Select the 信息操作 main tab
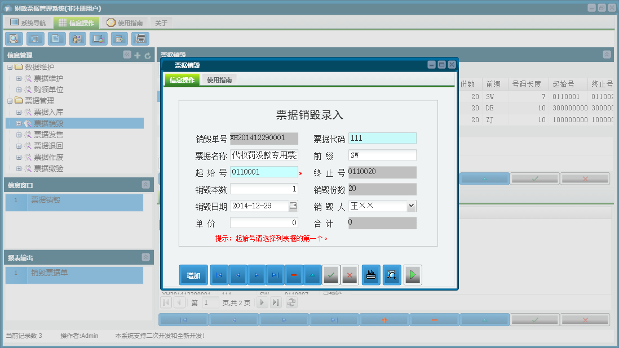The height and width of the screenshot is (348, 619). pyautogui.click(x=77, y=23)
